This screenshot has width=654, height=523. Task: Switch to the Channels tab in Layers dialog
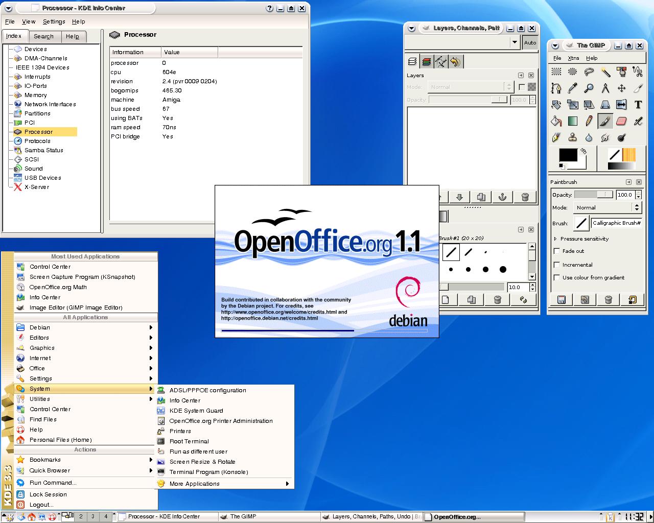coord(426,62)
